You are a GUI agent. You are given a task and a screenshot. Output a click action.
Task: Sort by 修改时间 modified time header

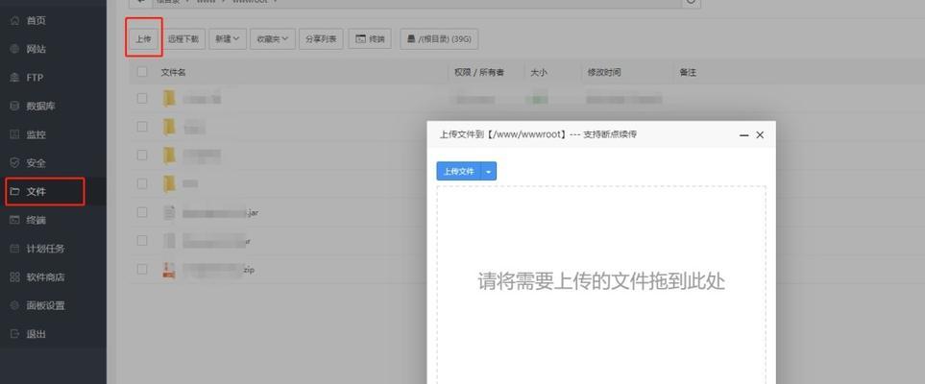pyautogui.click(x=603, y=73)
